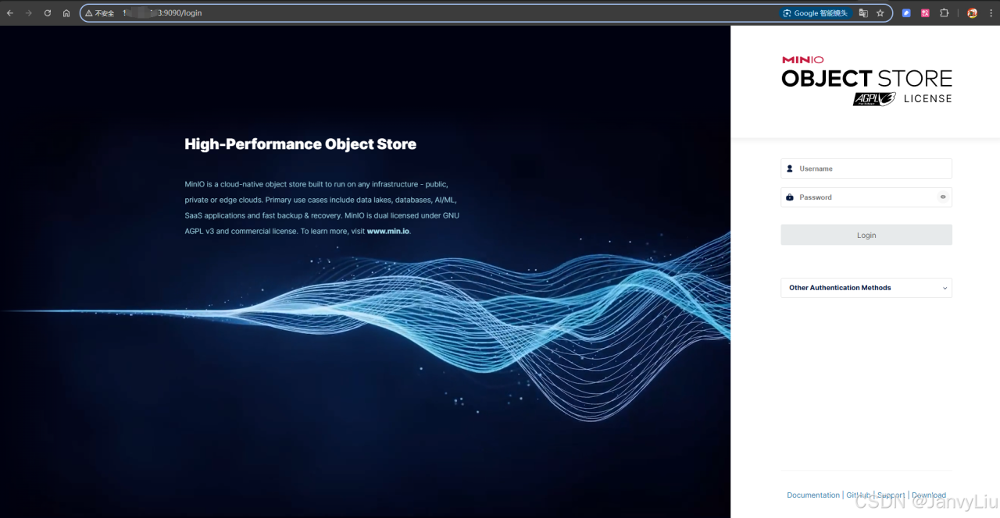The image size is (1000, 518).
Task: Open the Chrome profile avatar
Action: click(972, 13)
